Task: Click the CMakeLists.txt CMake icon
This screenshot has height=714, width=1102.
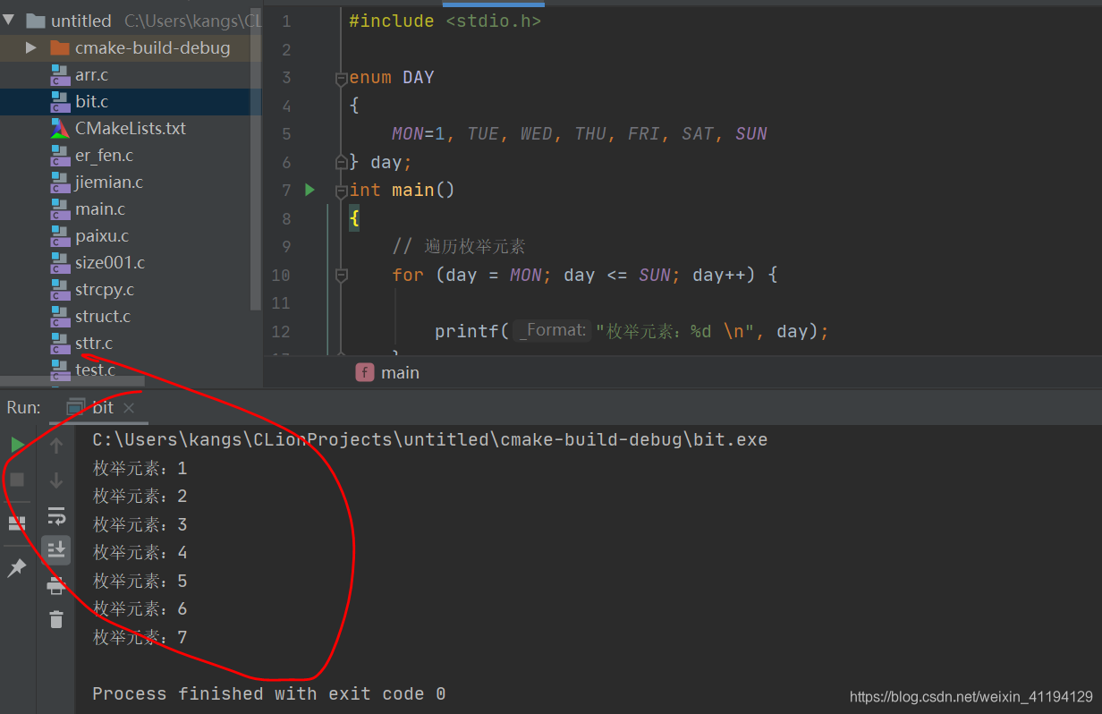Action: tap(60, 128)
